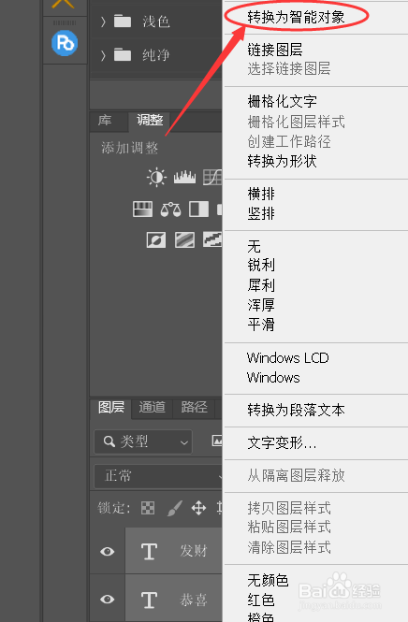The width and height of the screenshot is (408, 622).
Task: Add a Curves adjustment
Action: pos(212,178)
